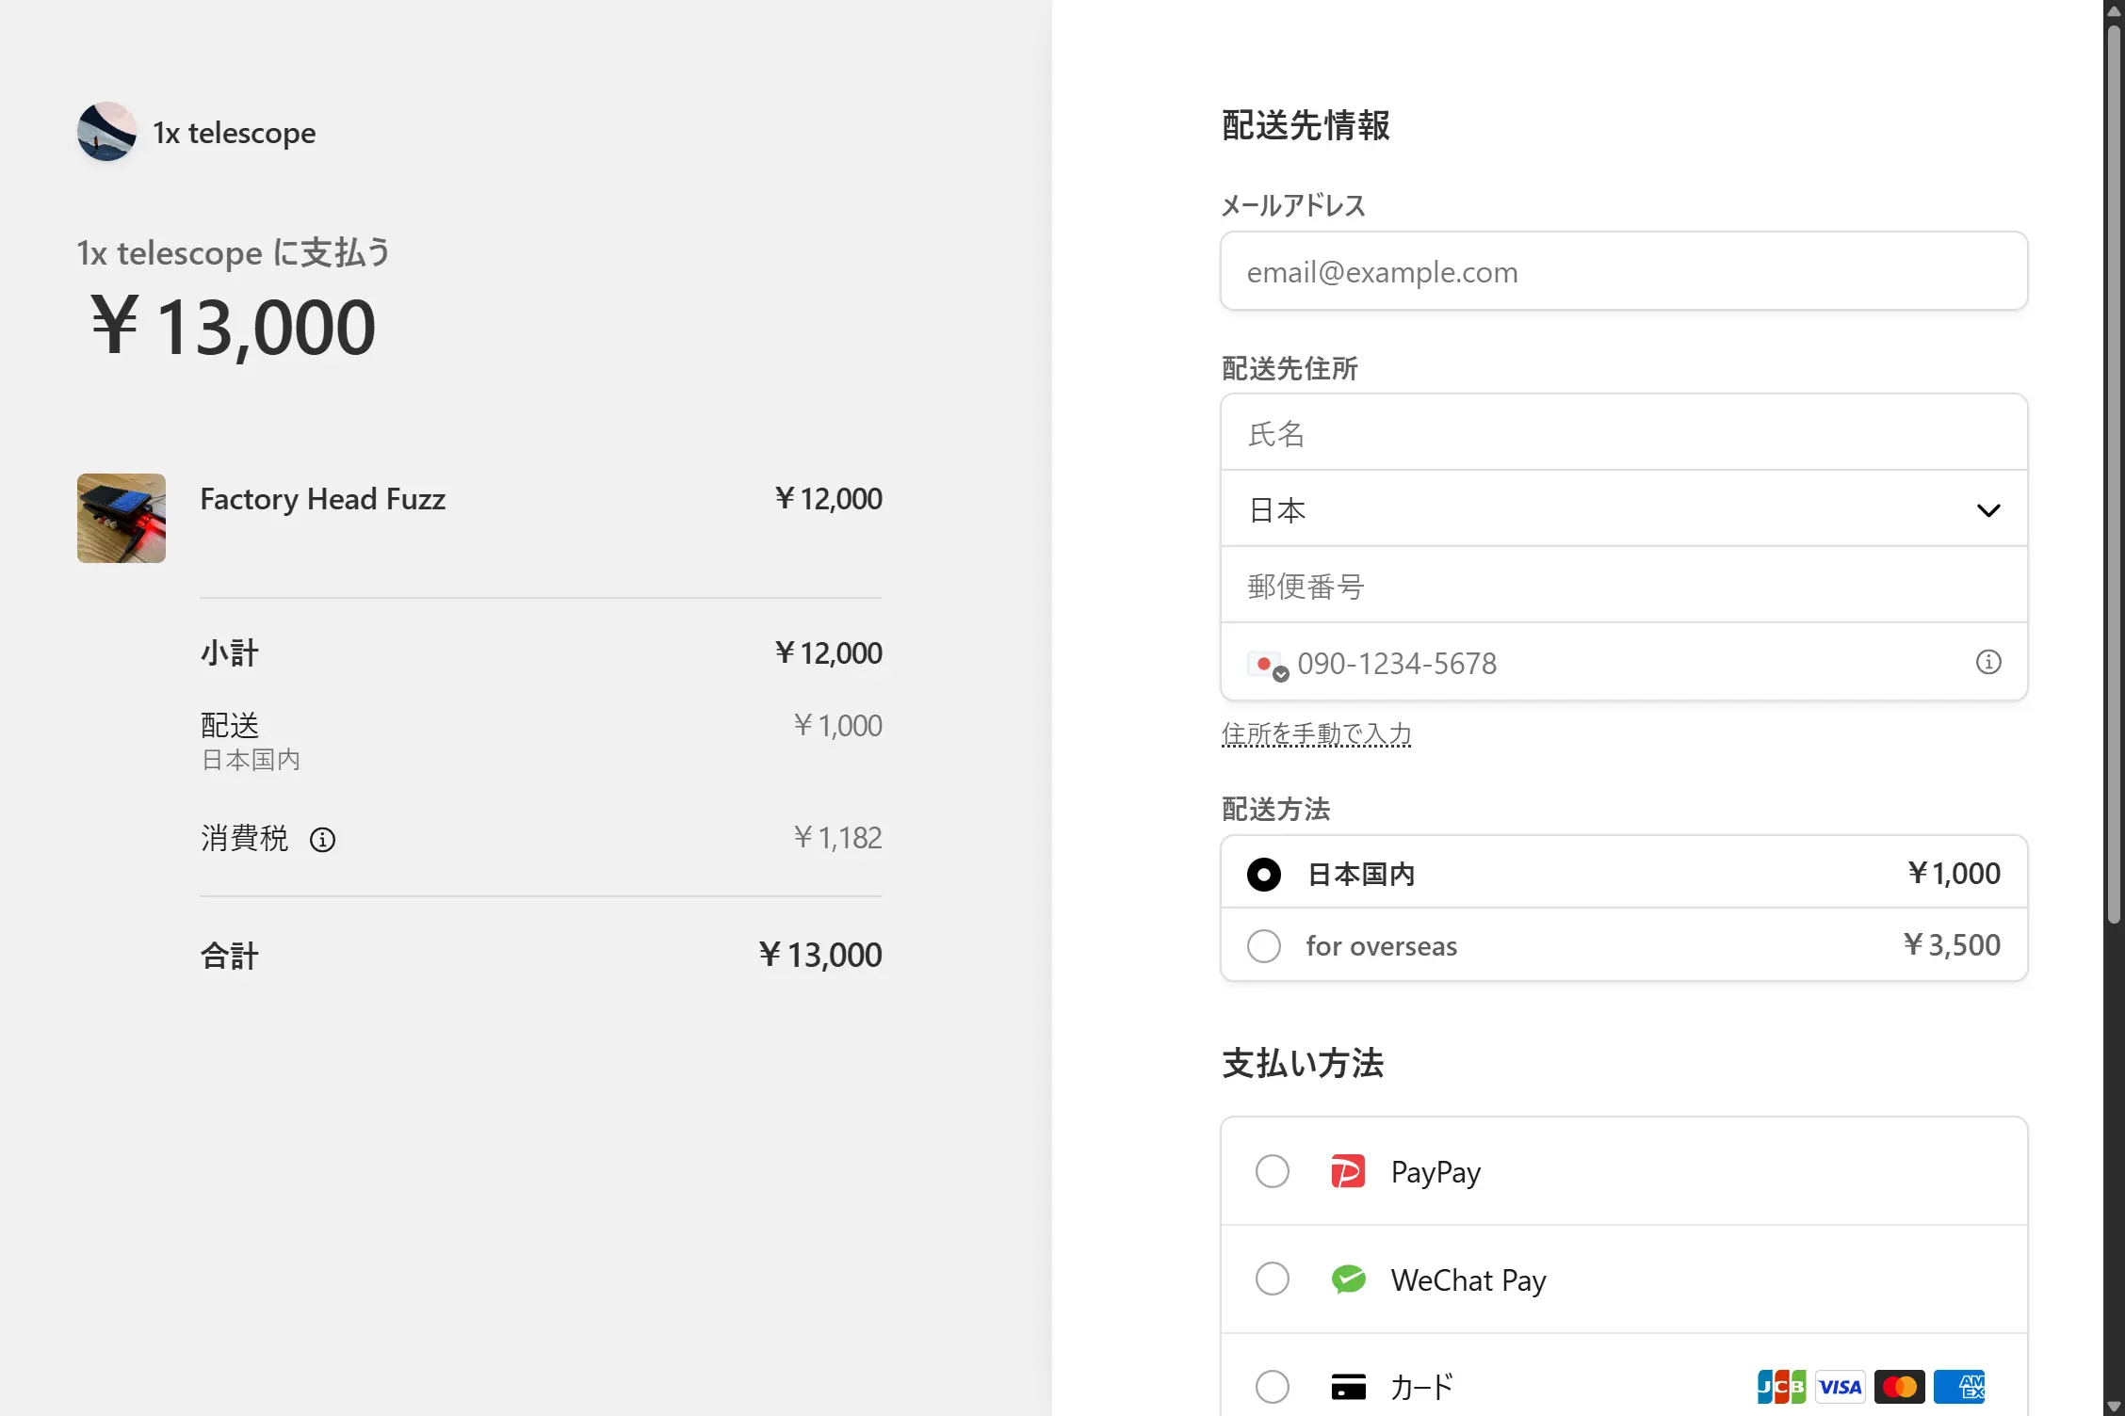
Task: Click the WeChat Pay logo icon
Action: [x=1348, y=1279]
